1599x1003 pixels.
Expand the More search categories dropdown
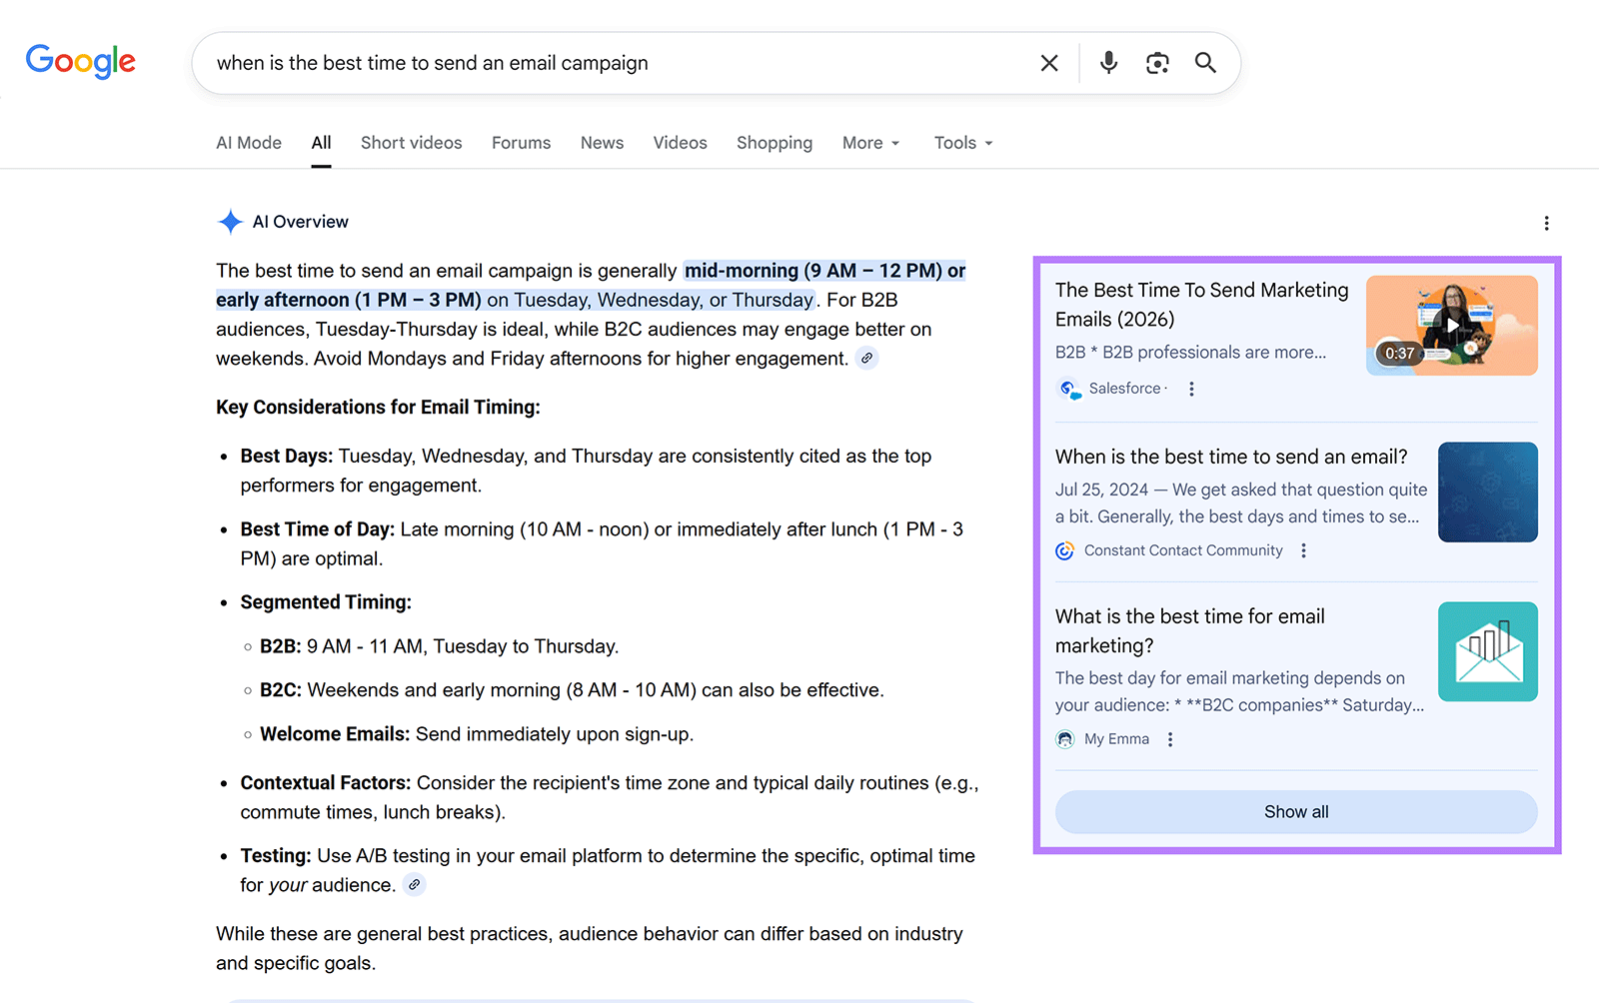869,142
